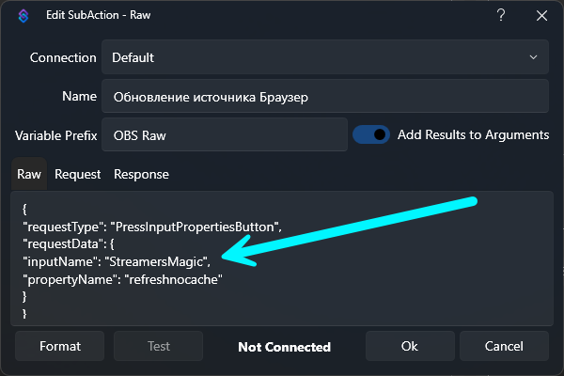
Task: Focus the Variable Prefix field with OBS Raw
Action: [224, 134]
